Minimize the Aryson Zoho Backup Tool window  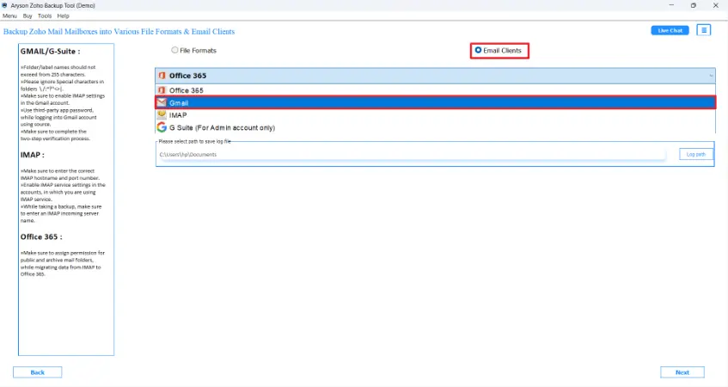click(x=671, y=5)
